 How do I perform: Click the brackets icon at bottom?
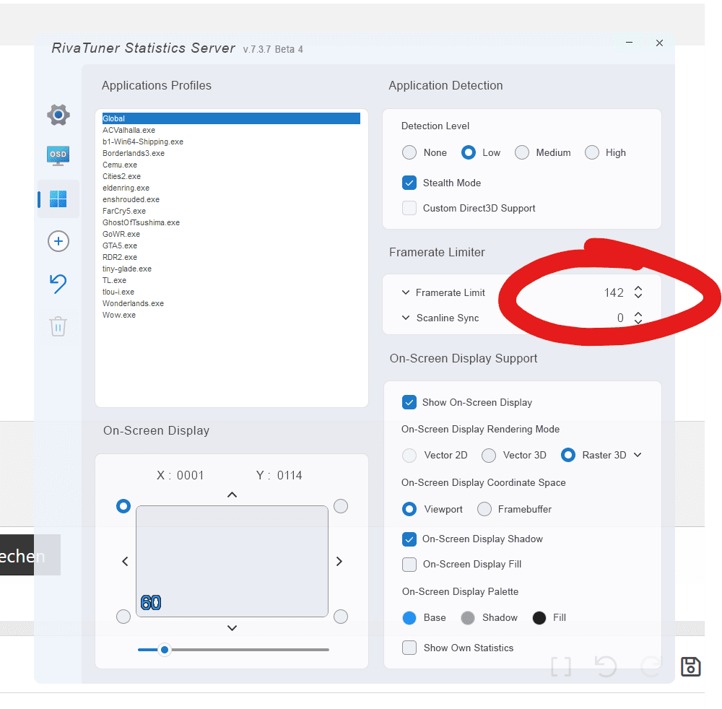(x=561, y=666)
